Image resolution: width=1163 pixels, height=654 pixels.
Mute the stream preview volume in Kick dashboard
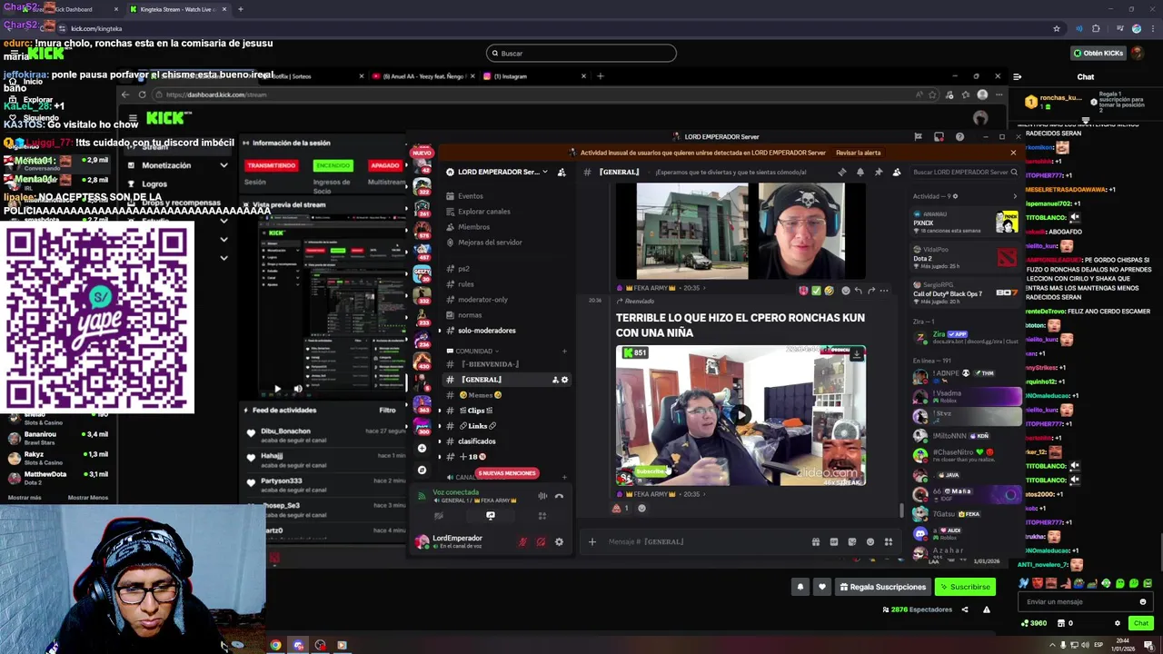point(297,389)
